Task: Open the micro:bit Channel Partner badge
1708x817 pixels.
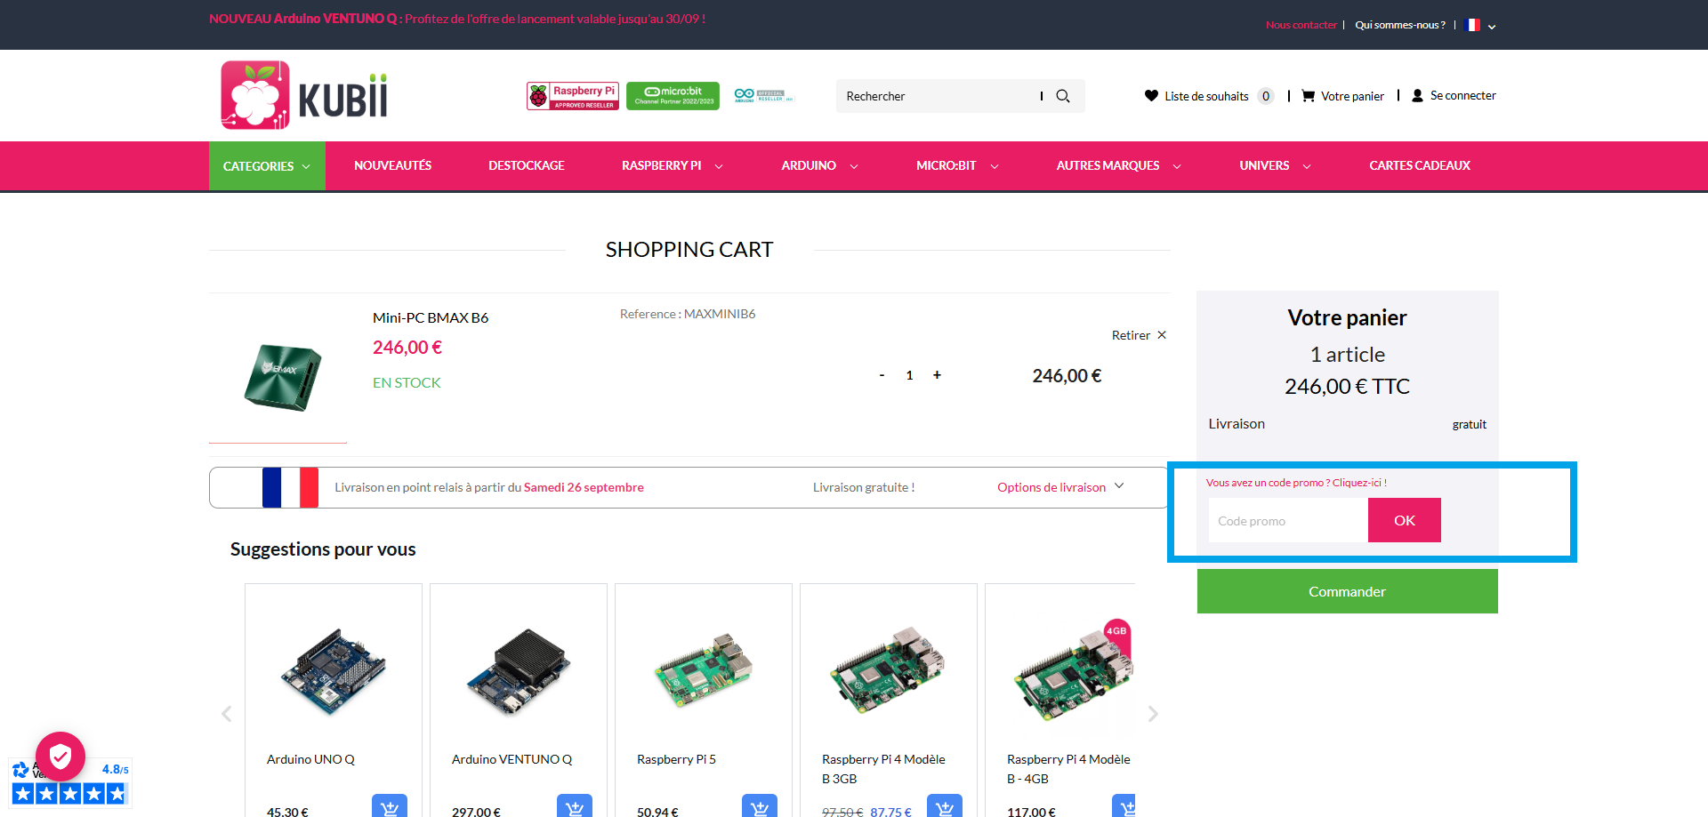Action: tap(673, 96)
